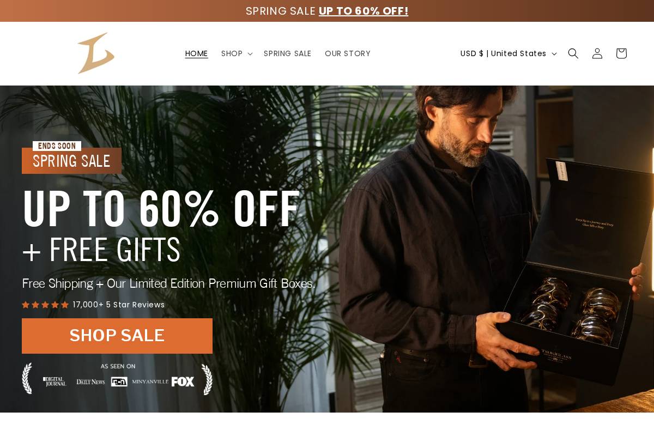
Task: Open the SPRING SALE navigation link
Action: pyautogui.click(x=288, y=53)
